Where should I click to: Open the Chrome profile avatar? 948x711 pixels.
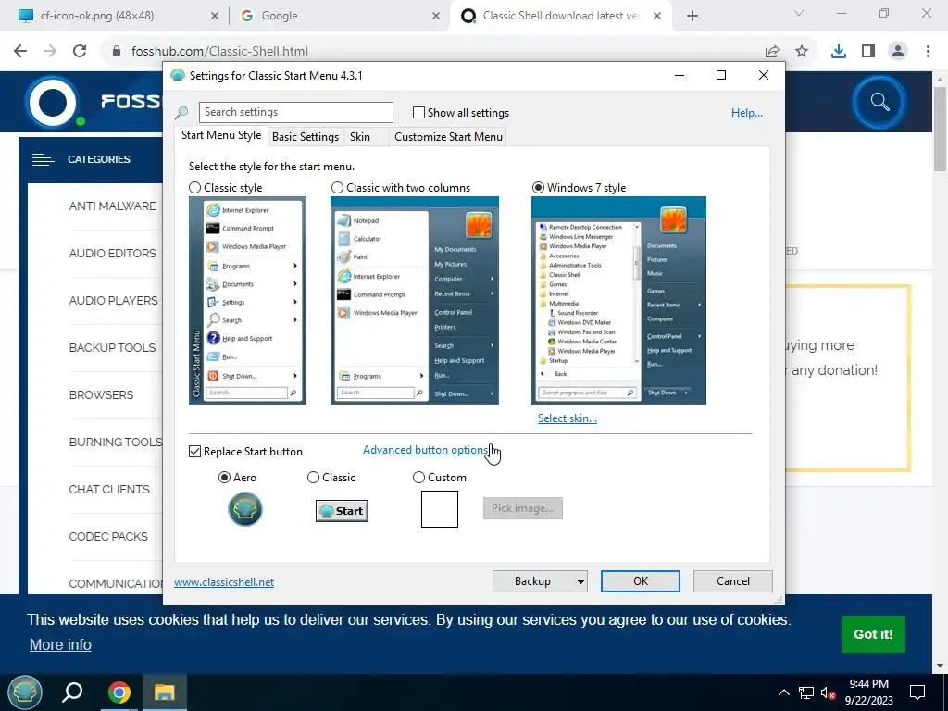(x=898, y=52)
